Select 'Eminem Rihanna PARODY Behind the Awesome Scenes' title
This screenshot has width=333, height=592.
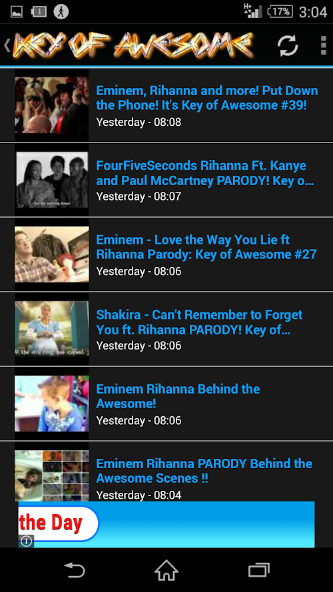(x=204, y=471)
